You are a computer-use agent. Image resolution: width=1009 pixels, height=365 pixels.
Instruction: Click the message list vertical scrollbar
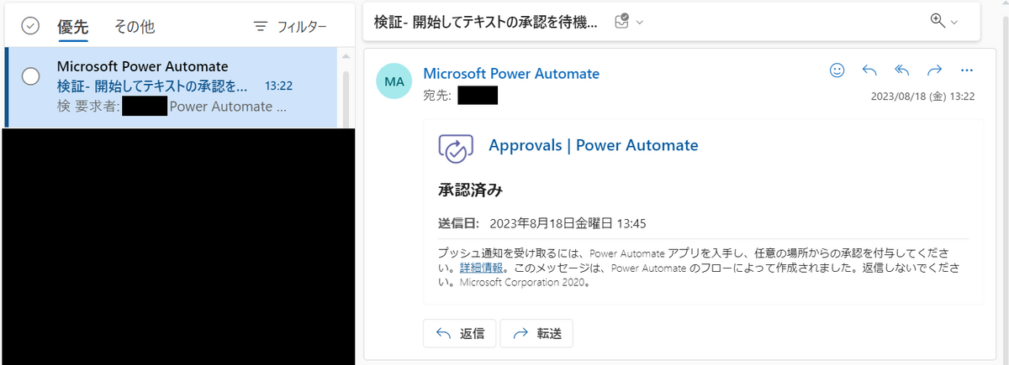click(345, 99)
